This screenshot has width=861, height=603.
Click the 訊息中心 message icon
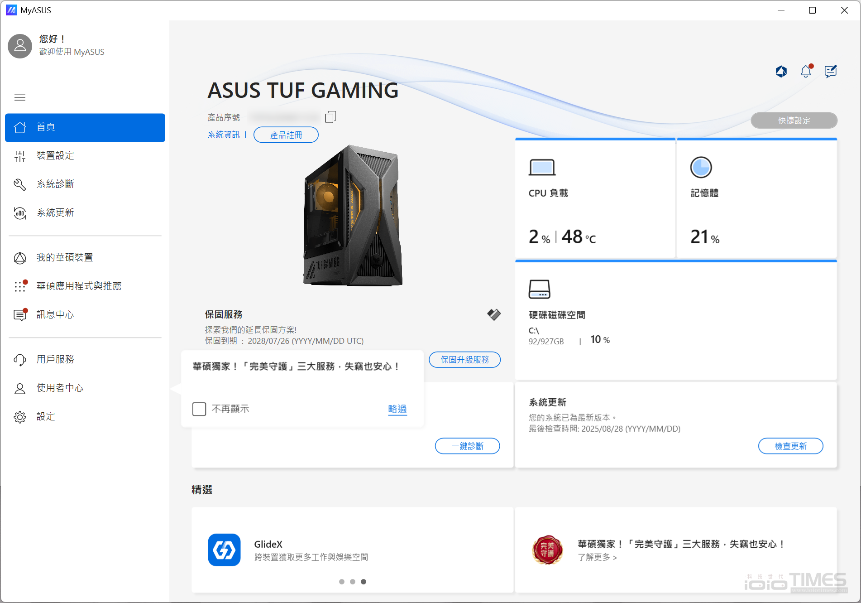[x=20, y=315]
